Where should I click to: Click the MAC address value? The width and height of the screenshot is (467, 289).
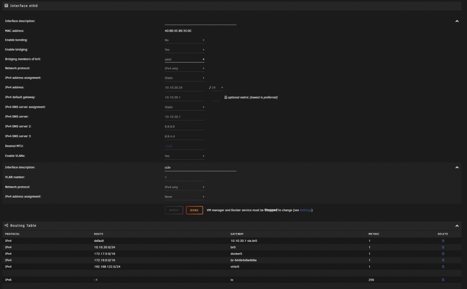click(178, 31)
